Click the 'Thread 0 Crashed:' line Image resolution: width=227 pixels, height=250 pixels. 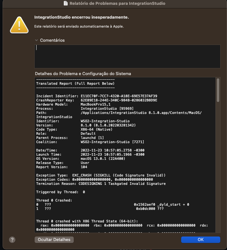pos(54,200)
